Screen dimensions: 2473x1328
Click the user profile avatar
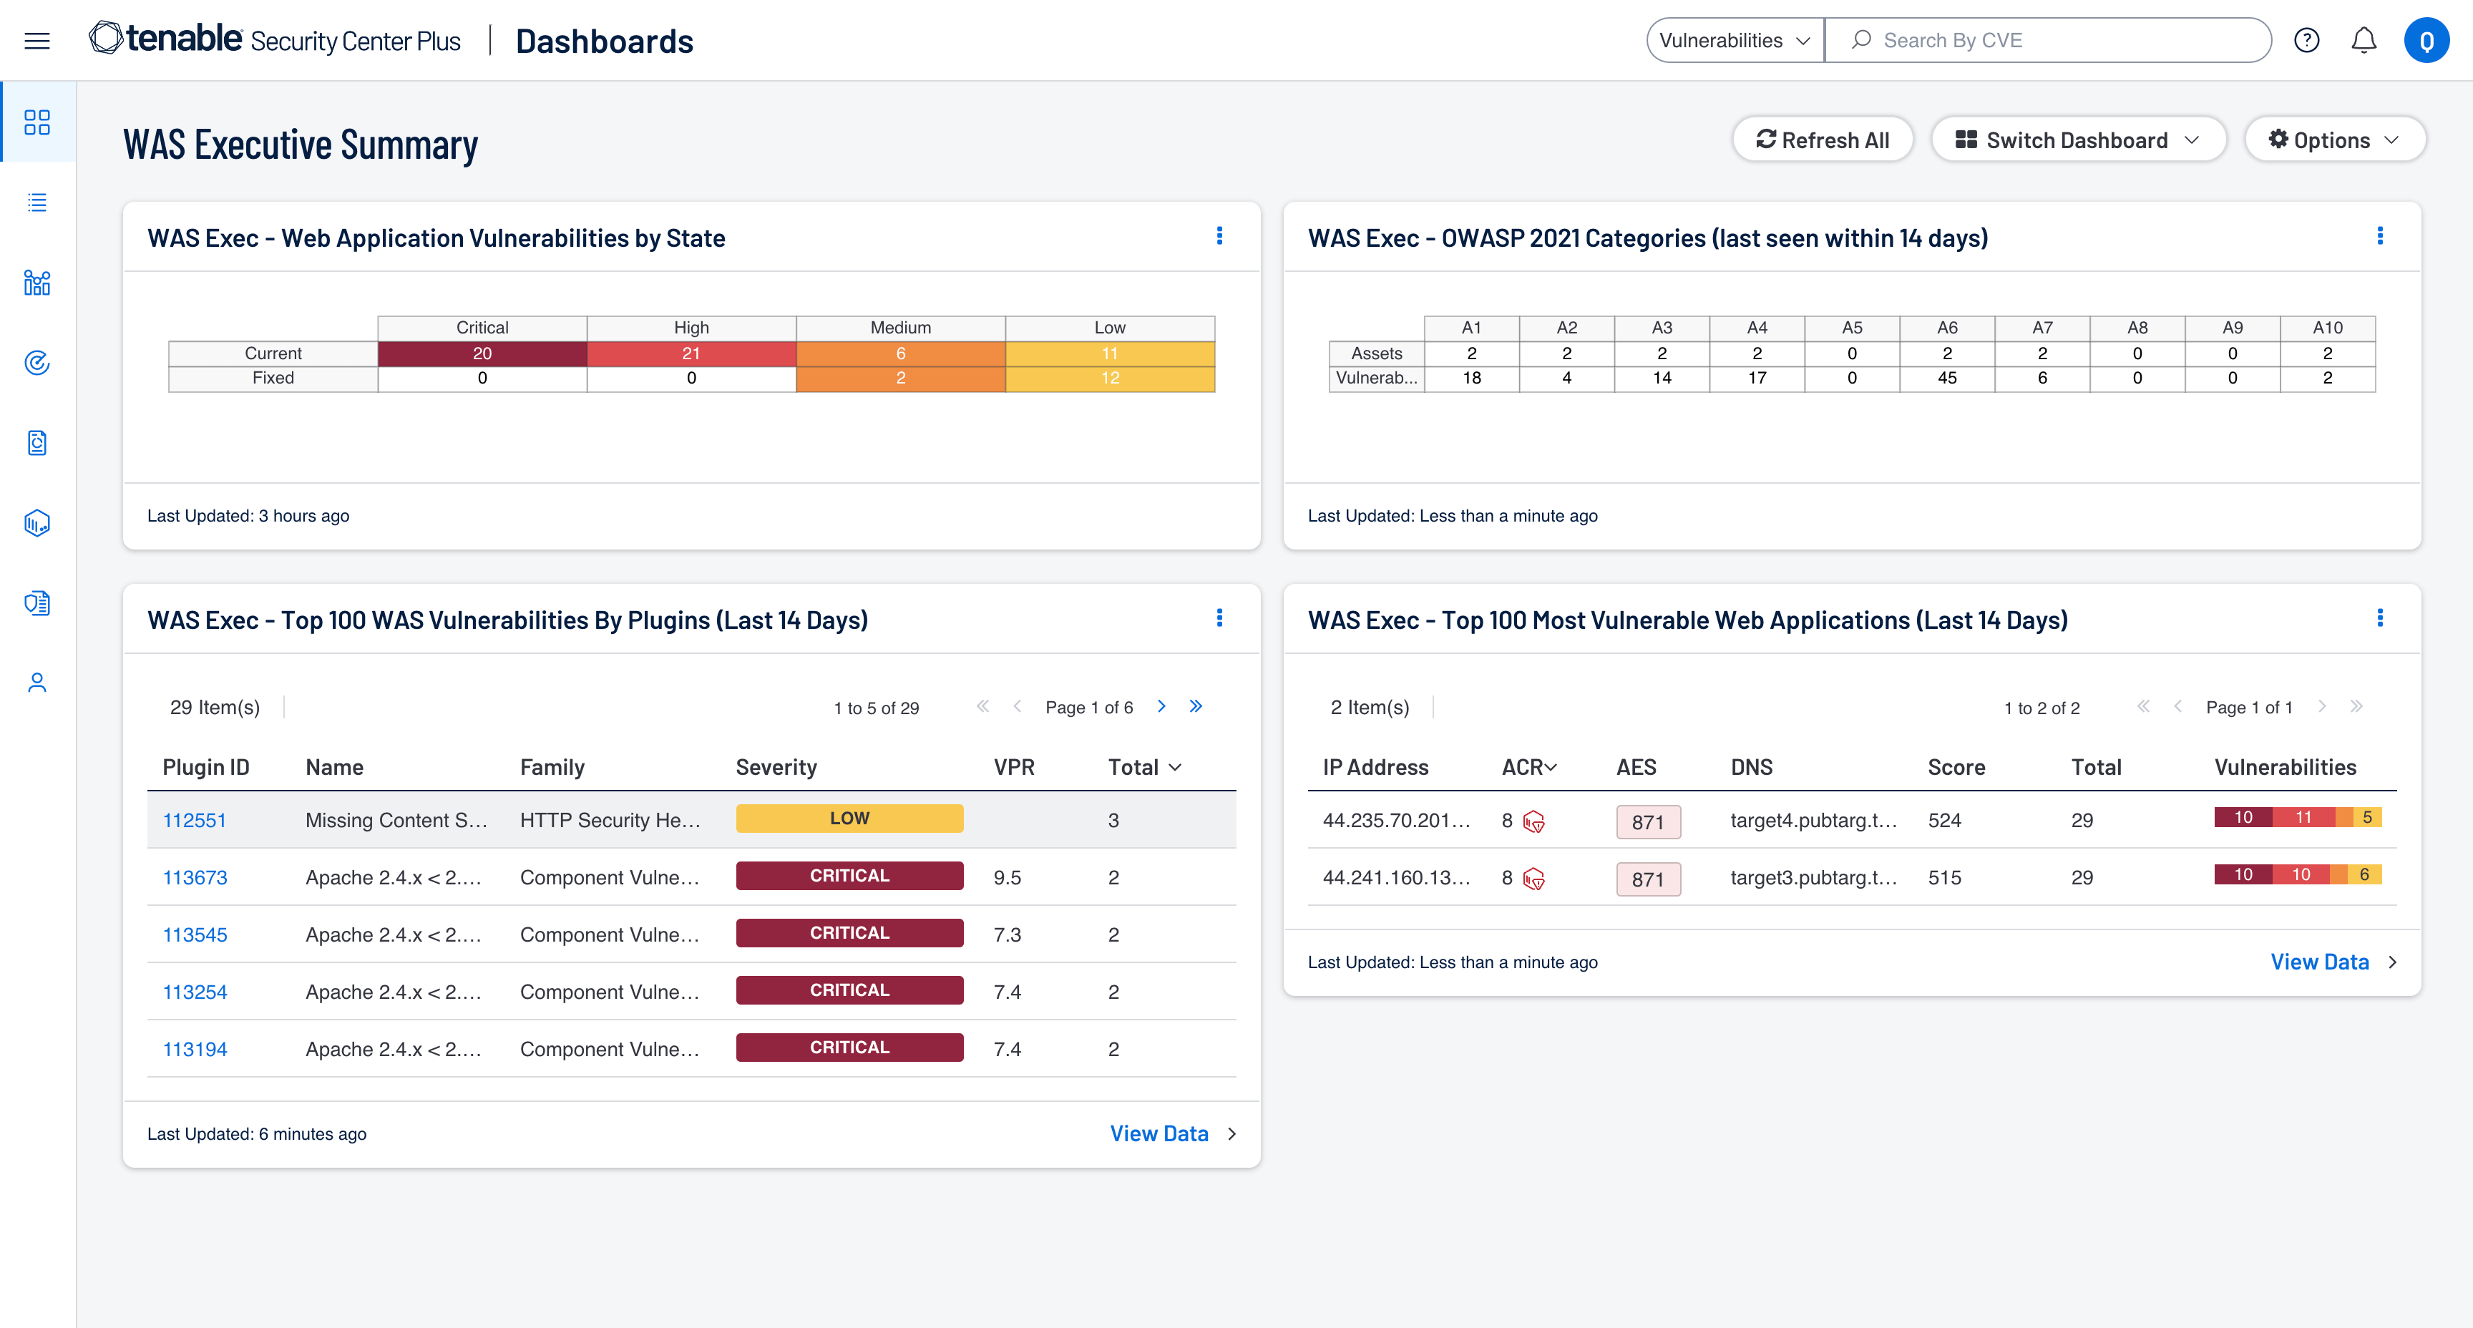click(2426, 40)
